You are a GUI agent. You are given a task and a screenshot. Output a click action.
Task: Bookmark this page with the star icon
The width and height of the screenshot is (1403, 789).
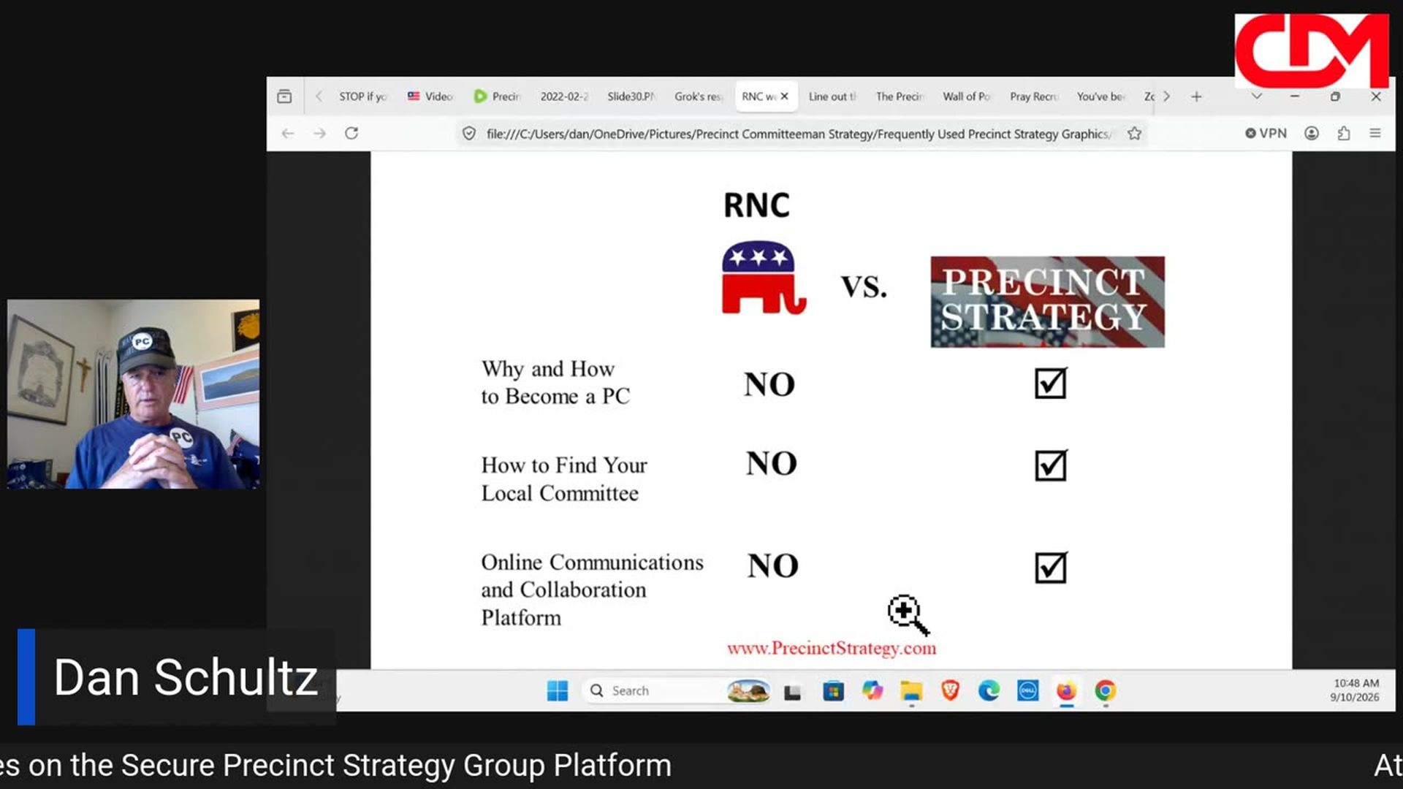tap(1134, 134)
